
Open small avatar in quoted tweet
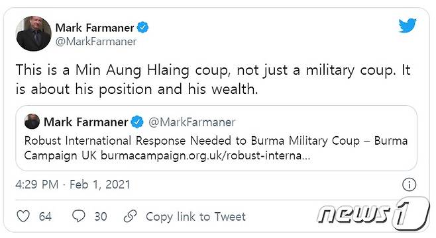32,122
